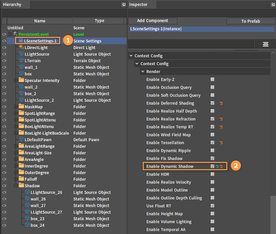Uncheck Enable Deferred Shading checkbox
Viewport: 276px width, 234px height.
[212, 103]
